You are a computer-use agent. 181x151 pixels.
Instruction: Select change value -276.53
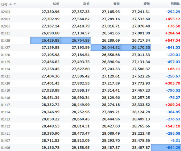coord(173,119)
